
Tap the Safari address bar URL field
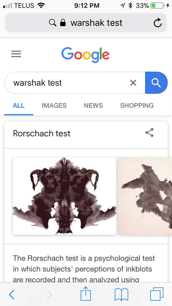point(86,23)
